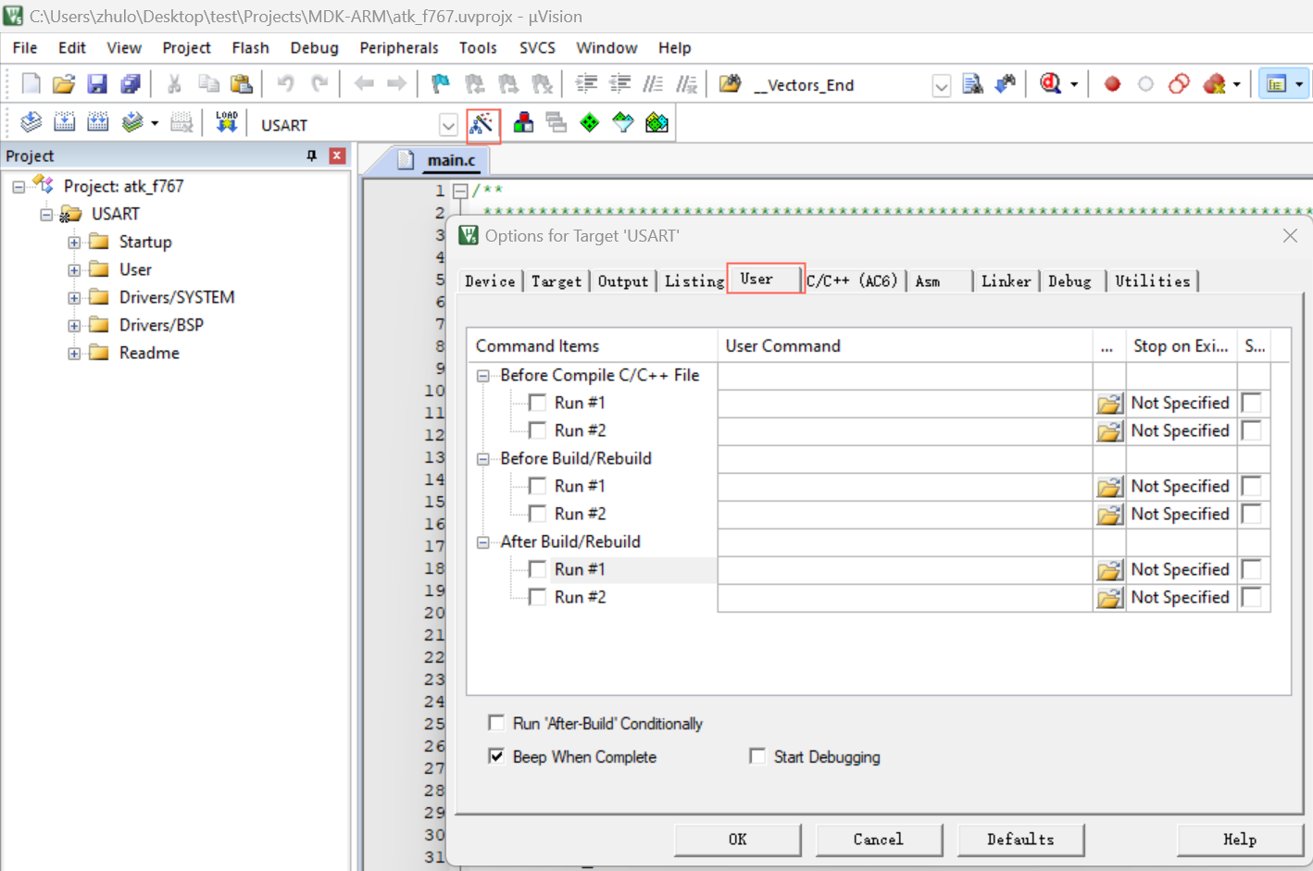This screenshot has width=1313, height=871.
Task: Click the Before Compile Run #1 command field
Action: point(905,404)
